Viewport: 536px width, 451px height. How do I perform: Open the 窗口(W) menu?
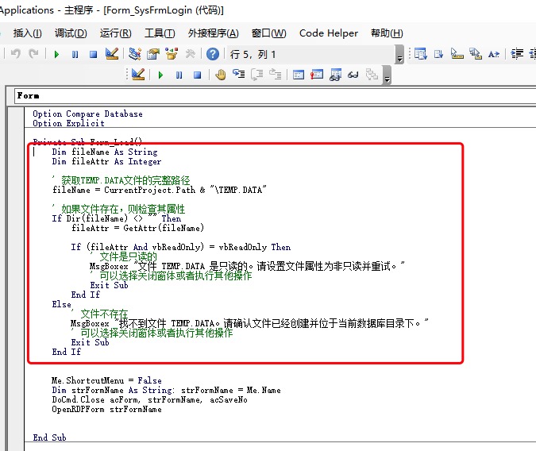pyautogui.click(x=268, y=33)
